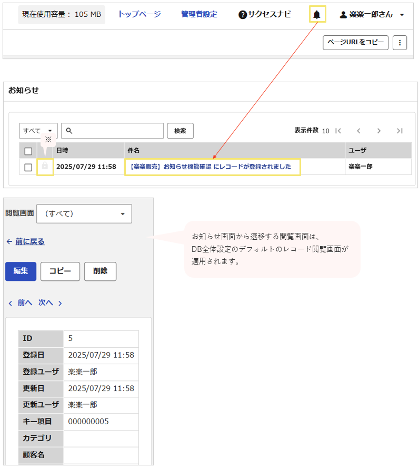Image resolution: width=419 pixels, height=468 pixels.
Task: Go to previous notifications page arrow
Action: [x=358, y=131]
